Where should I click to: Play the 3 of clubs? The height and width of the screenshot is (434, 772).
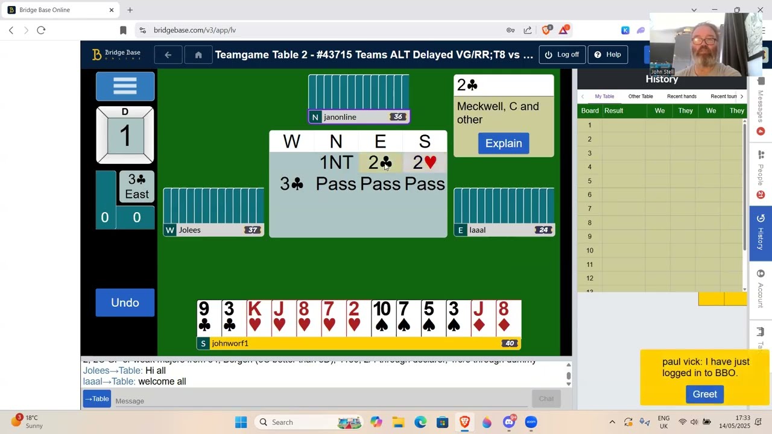coord(234,318)
